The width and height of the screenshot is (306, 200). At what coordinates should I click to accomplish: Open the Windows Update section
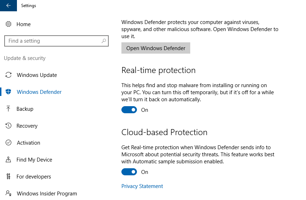[37, 75]
